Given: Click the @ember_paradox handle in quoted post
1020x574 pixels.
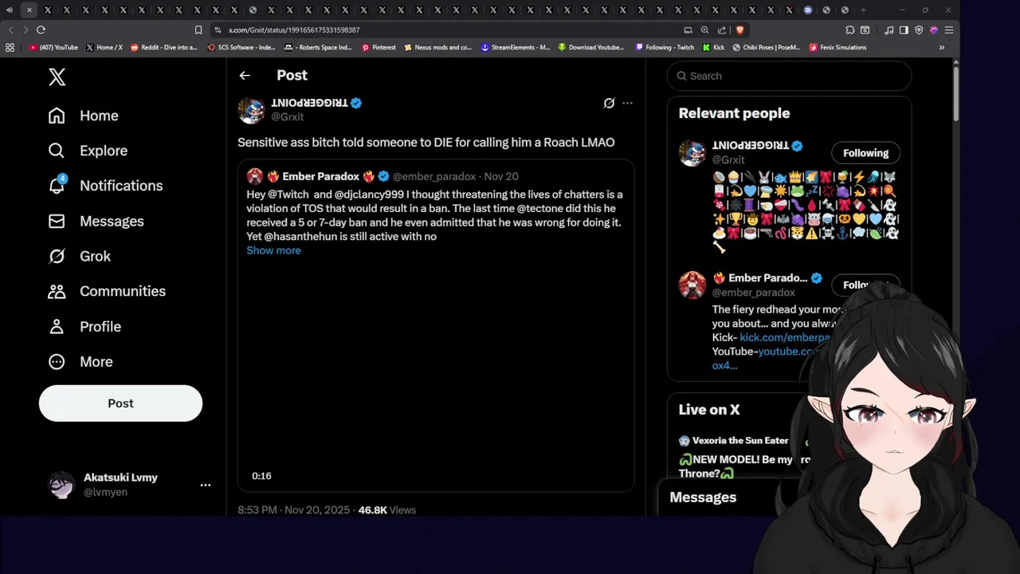Looking at the screenshot, I should (433, 176).
